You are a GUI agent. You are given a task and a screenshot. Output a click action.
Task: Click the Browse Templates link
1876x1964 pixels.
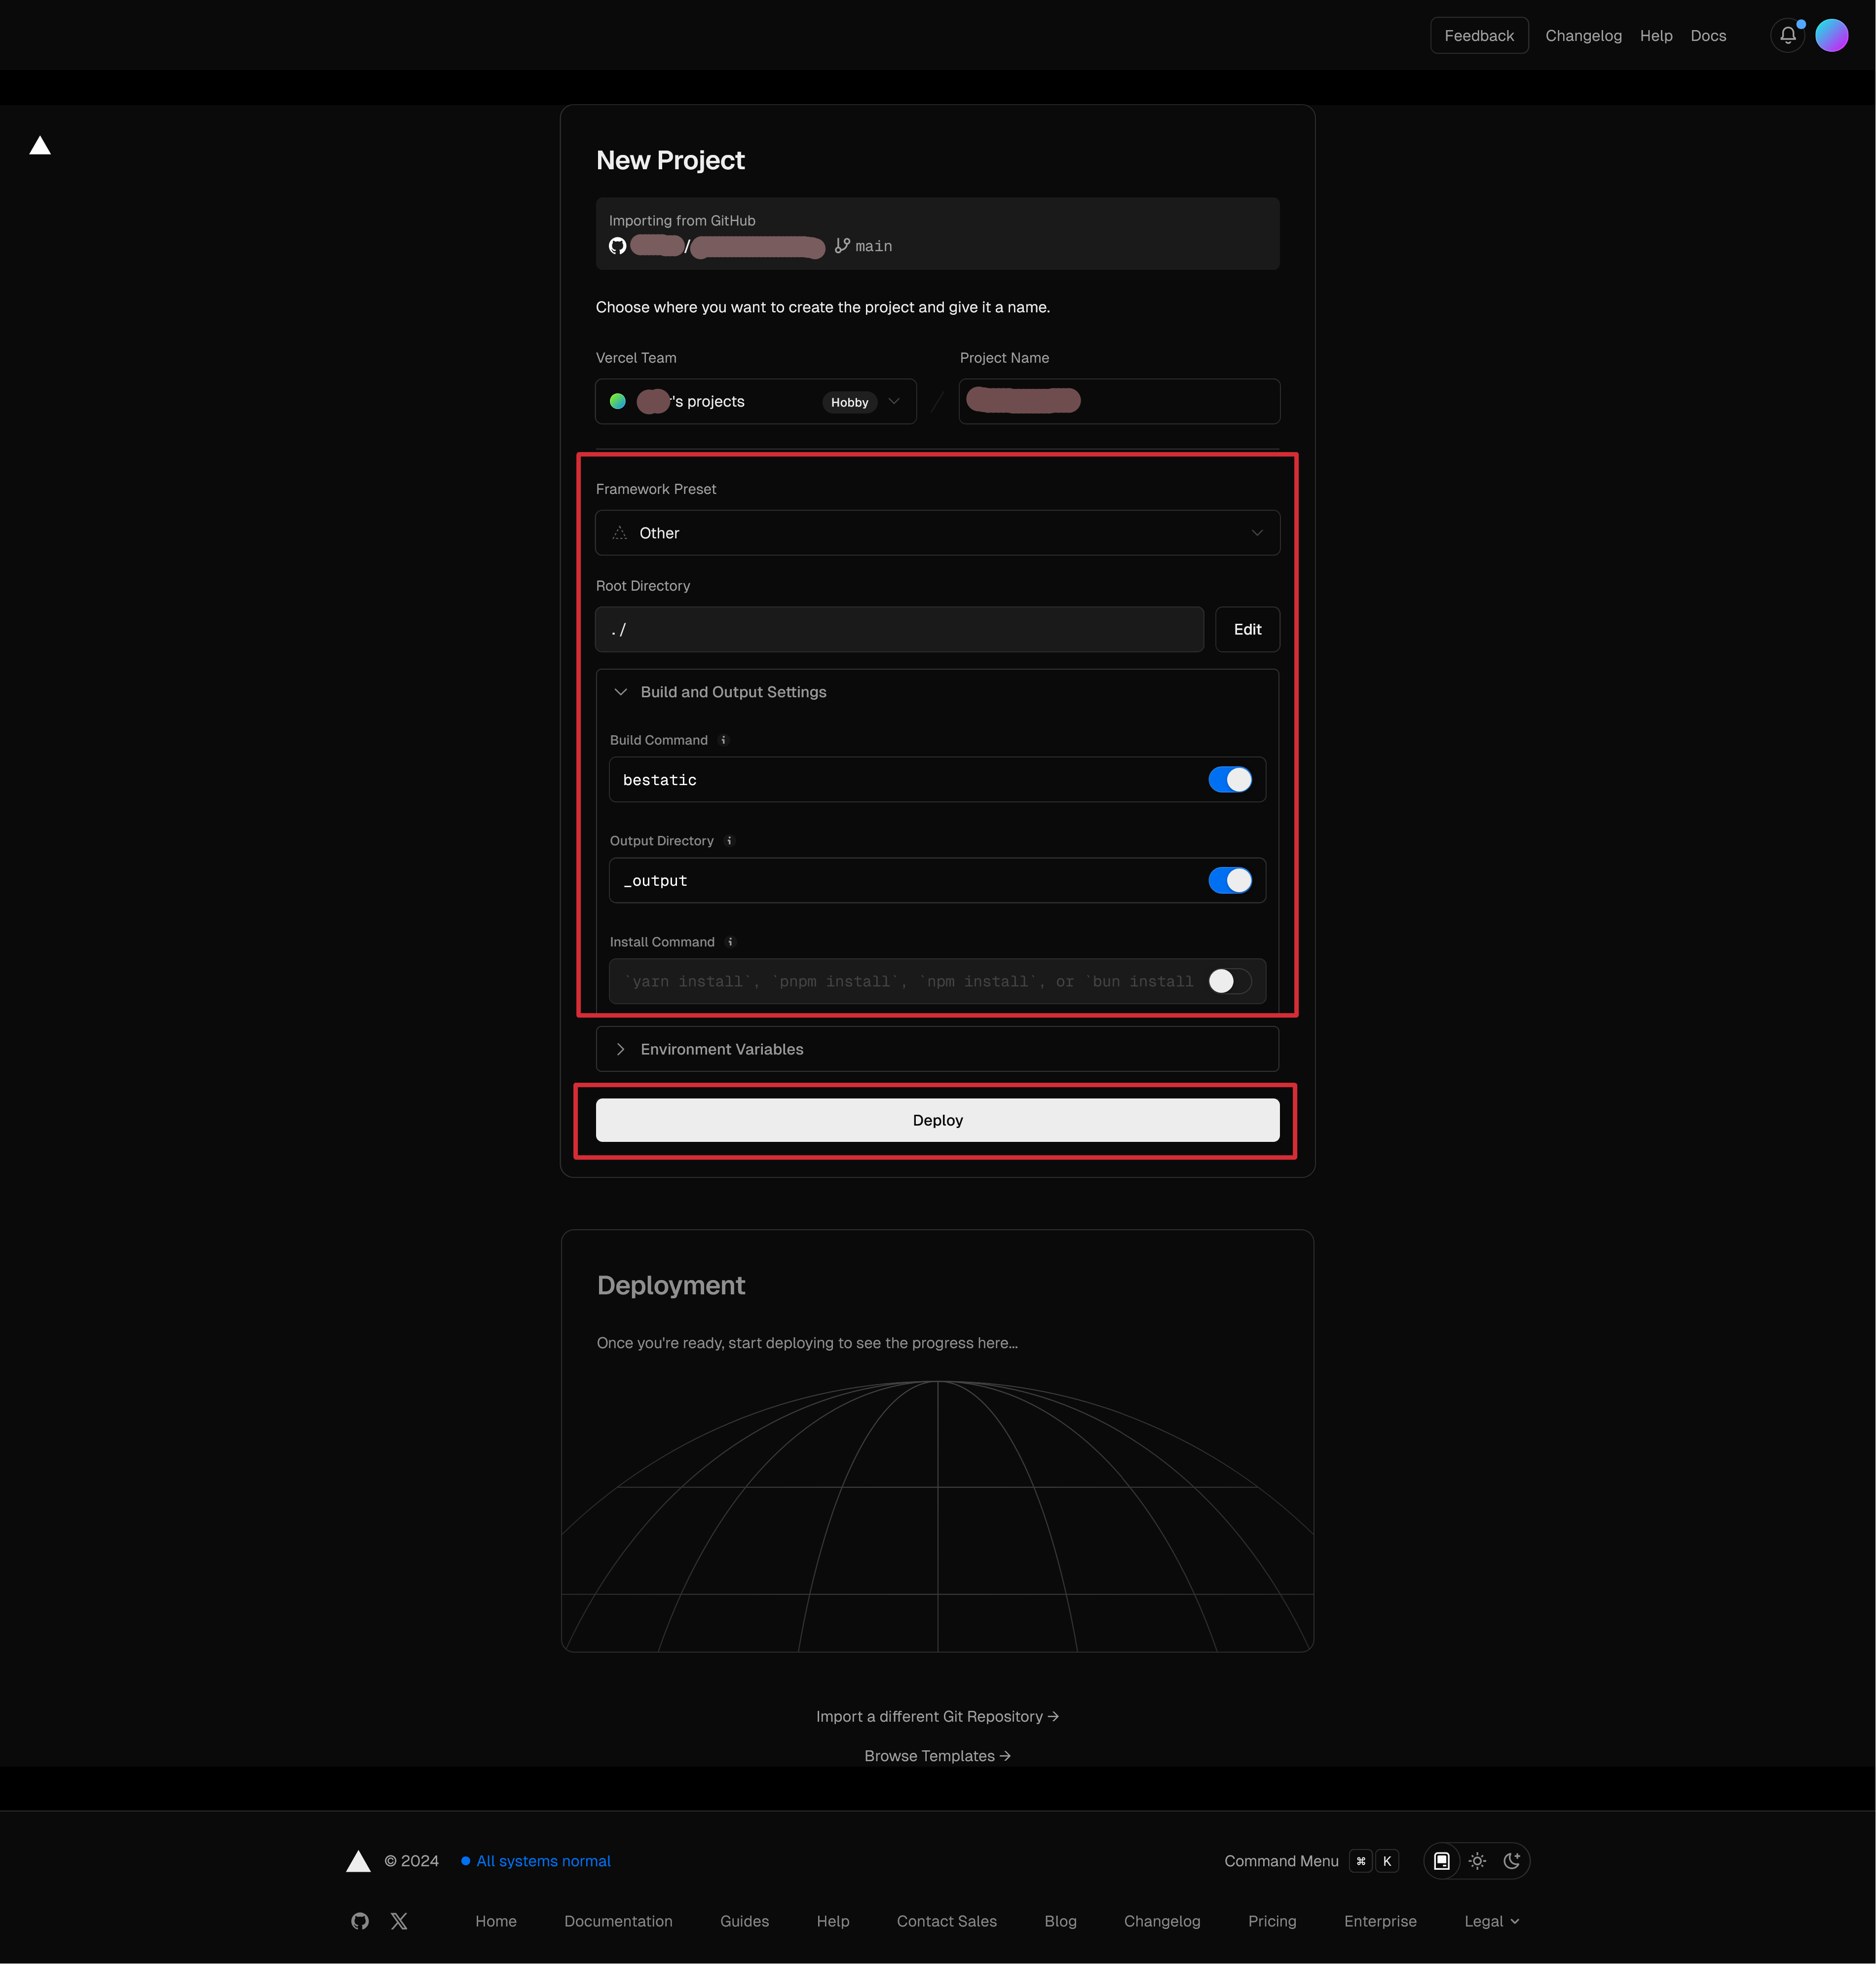coord(938,1756)
